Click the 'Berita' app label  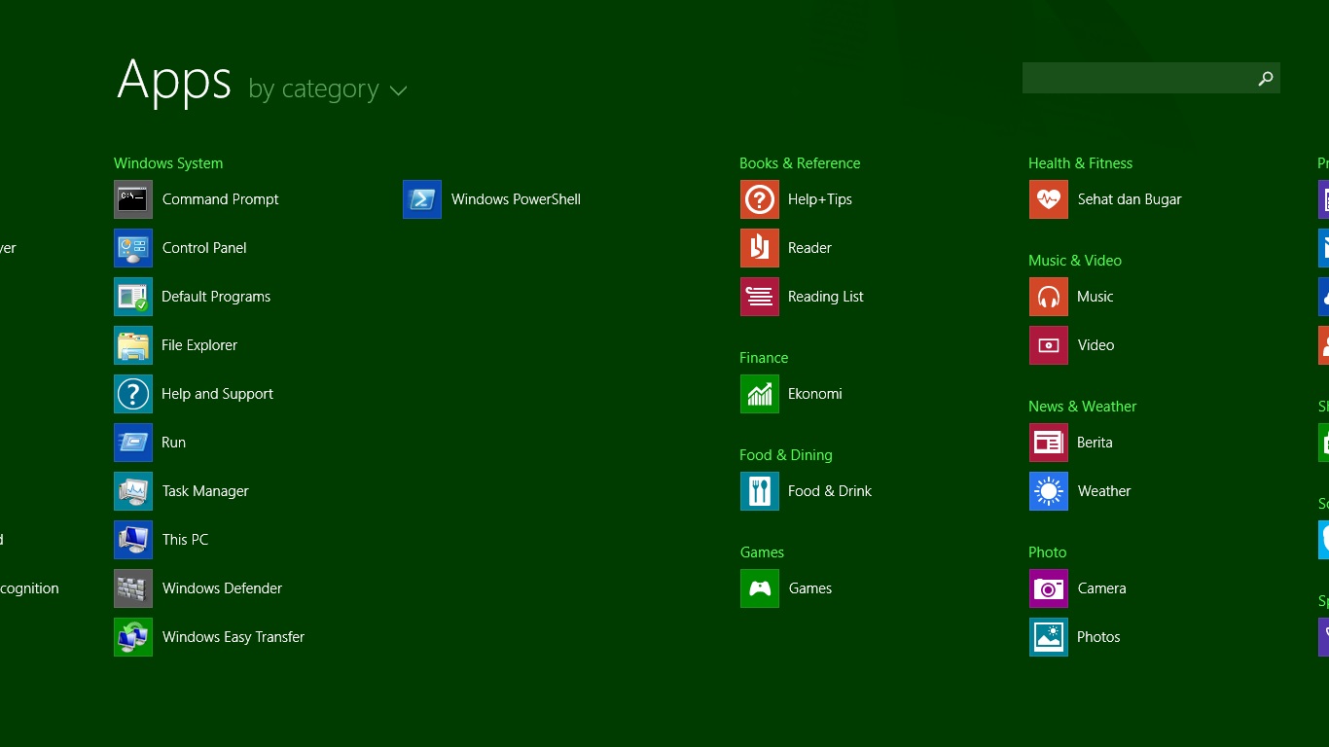point(1095,443)
